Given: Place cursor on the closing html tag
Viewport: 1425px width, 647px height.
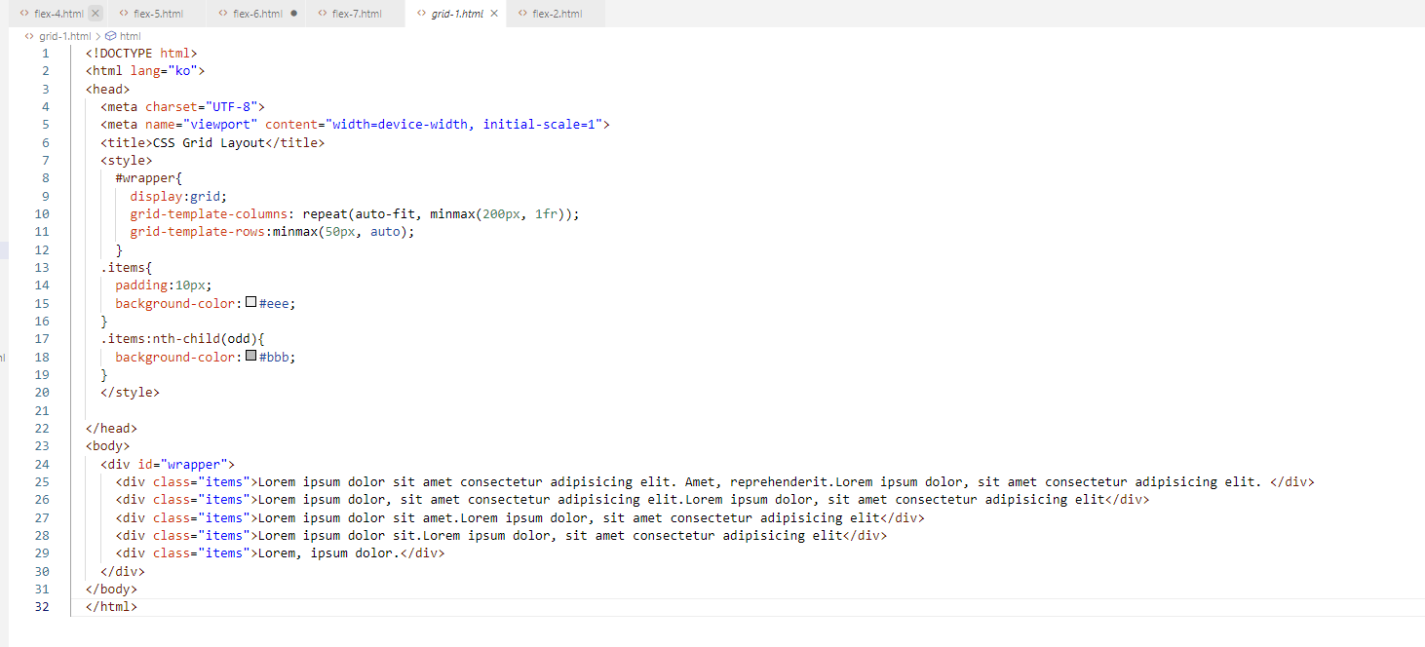Looking at the screenshot, I should coord(111,606).
